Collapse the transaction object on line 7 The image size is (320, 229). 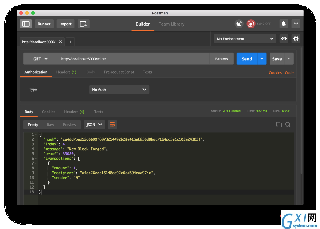pos(36,163)
